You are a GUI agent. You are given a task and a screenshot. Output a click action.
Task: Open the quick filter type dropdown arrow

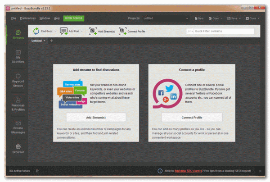pos(192,31)
